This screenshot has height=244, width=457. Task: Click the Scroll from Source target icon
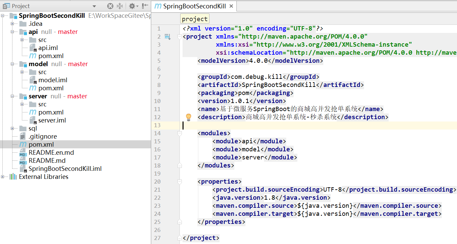(110, 6)
